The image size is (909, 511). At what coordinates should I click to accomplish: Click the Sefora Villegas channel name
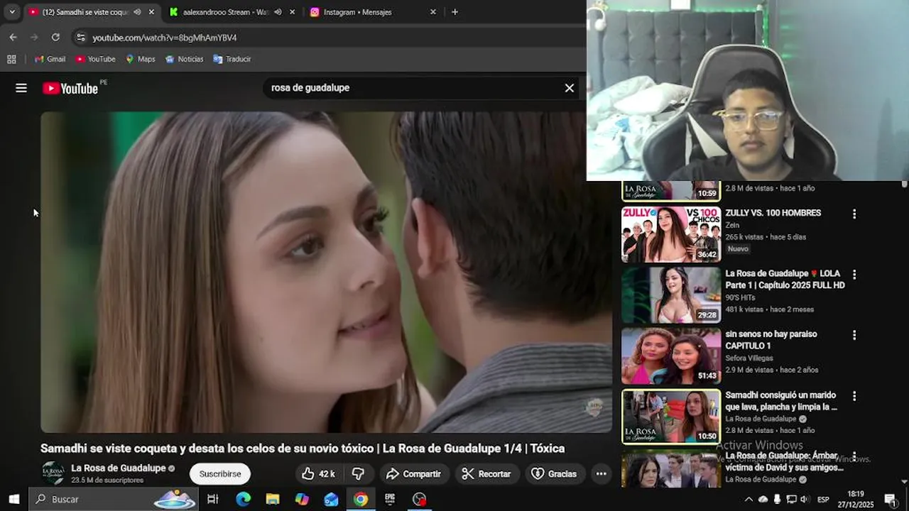[x=749, y=358]
